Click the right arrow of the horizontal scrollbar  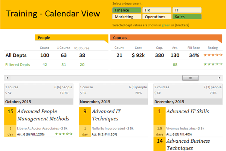(x=220, y=78)
